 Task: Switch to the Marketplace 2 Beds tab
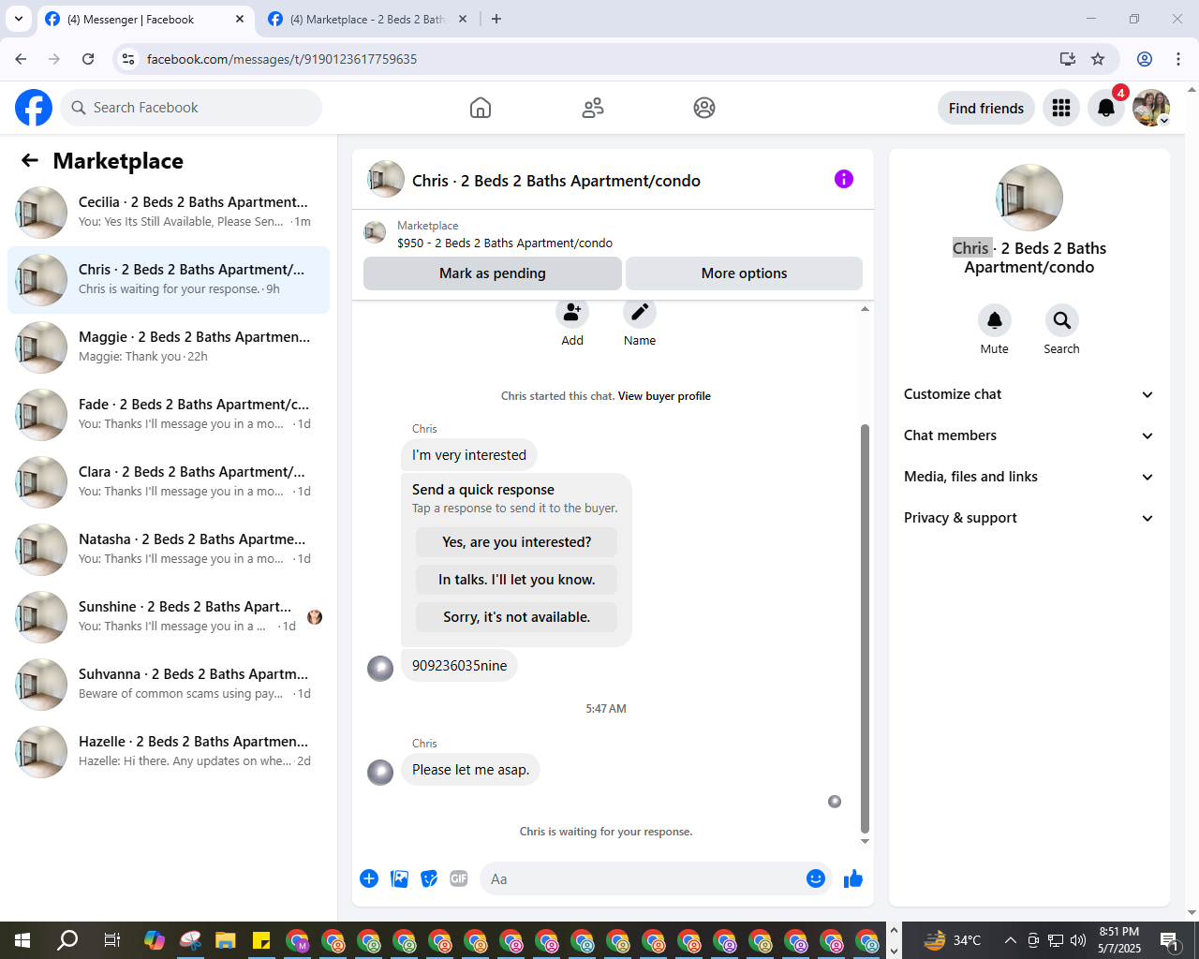tap(368, 20)
